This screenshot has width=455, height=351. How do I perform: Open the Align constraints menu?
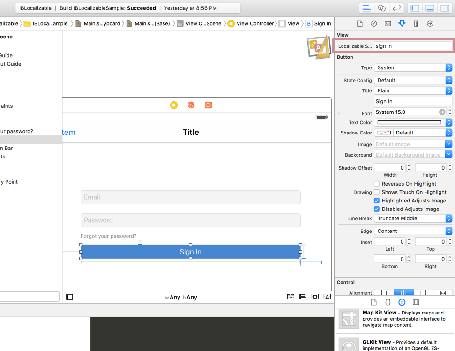pyautogui.click(x=303, y=297)
